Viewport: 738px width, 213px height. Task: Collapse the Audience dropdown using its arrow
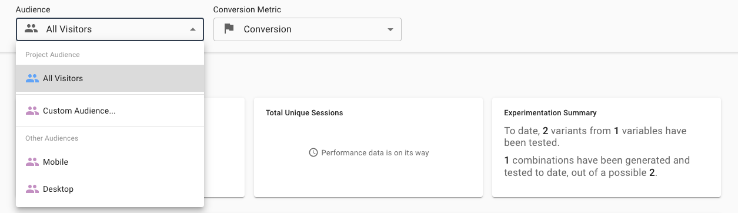pos(192,29)
